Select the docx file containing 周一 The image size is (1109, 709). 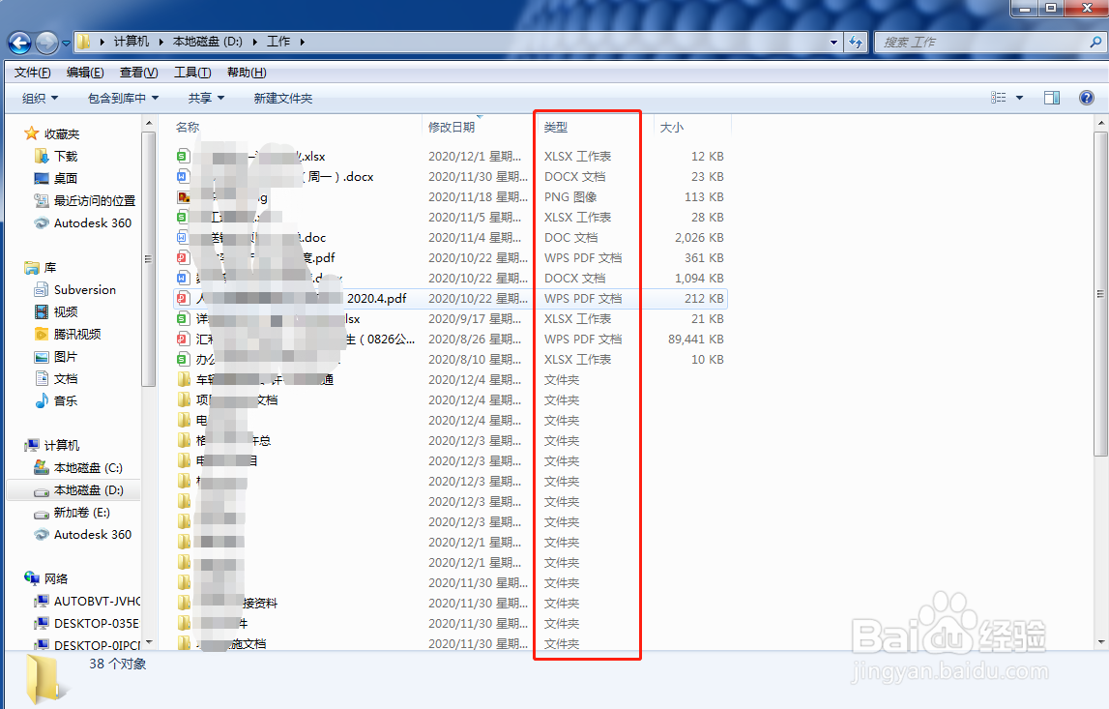pyautogui.click(x=450, y=177)
